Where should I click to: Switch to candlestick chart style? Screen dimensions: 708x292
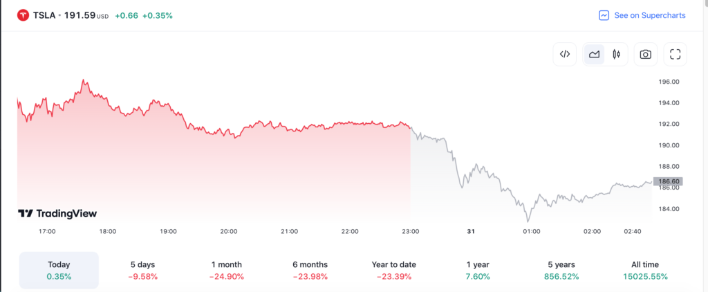616,54
